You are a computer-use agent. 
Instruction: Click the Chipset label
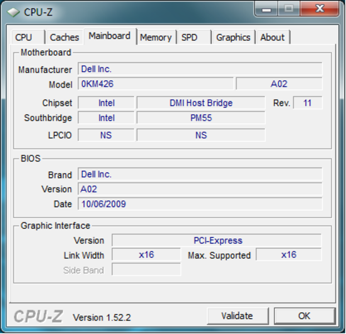pyautogui.click(x=57, y=103)
